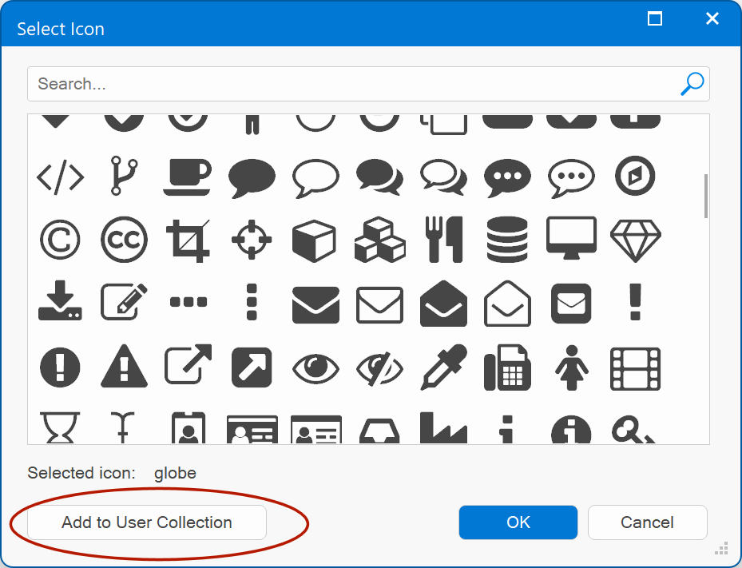The height and width of the screenshot is (568, 742).
Task: Pick the desktop monitor icon
Action: coord(571,238)
